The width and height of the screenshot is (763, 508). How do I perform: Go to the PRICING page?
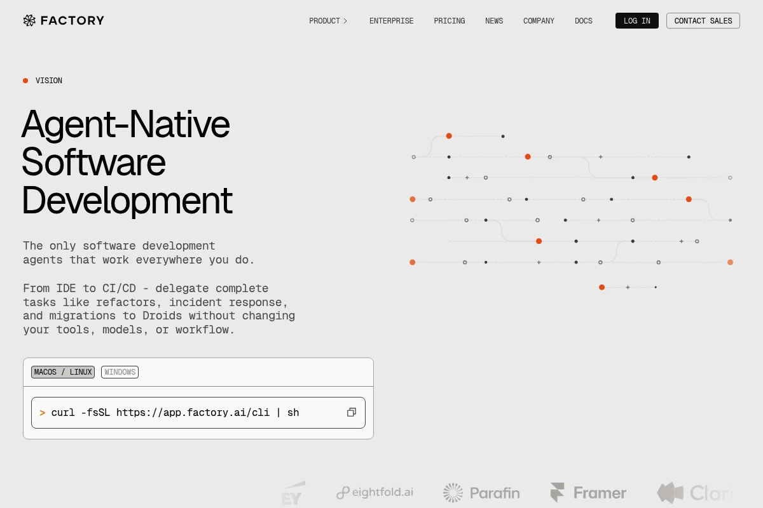click(449, 21)
